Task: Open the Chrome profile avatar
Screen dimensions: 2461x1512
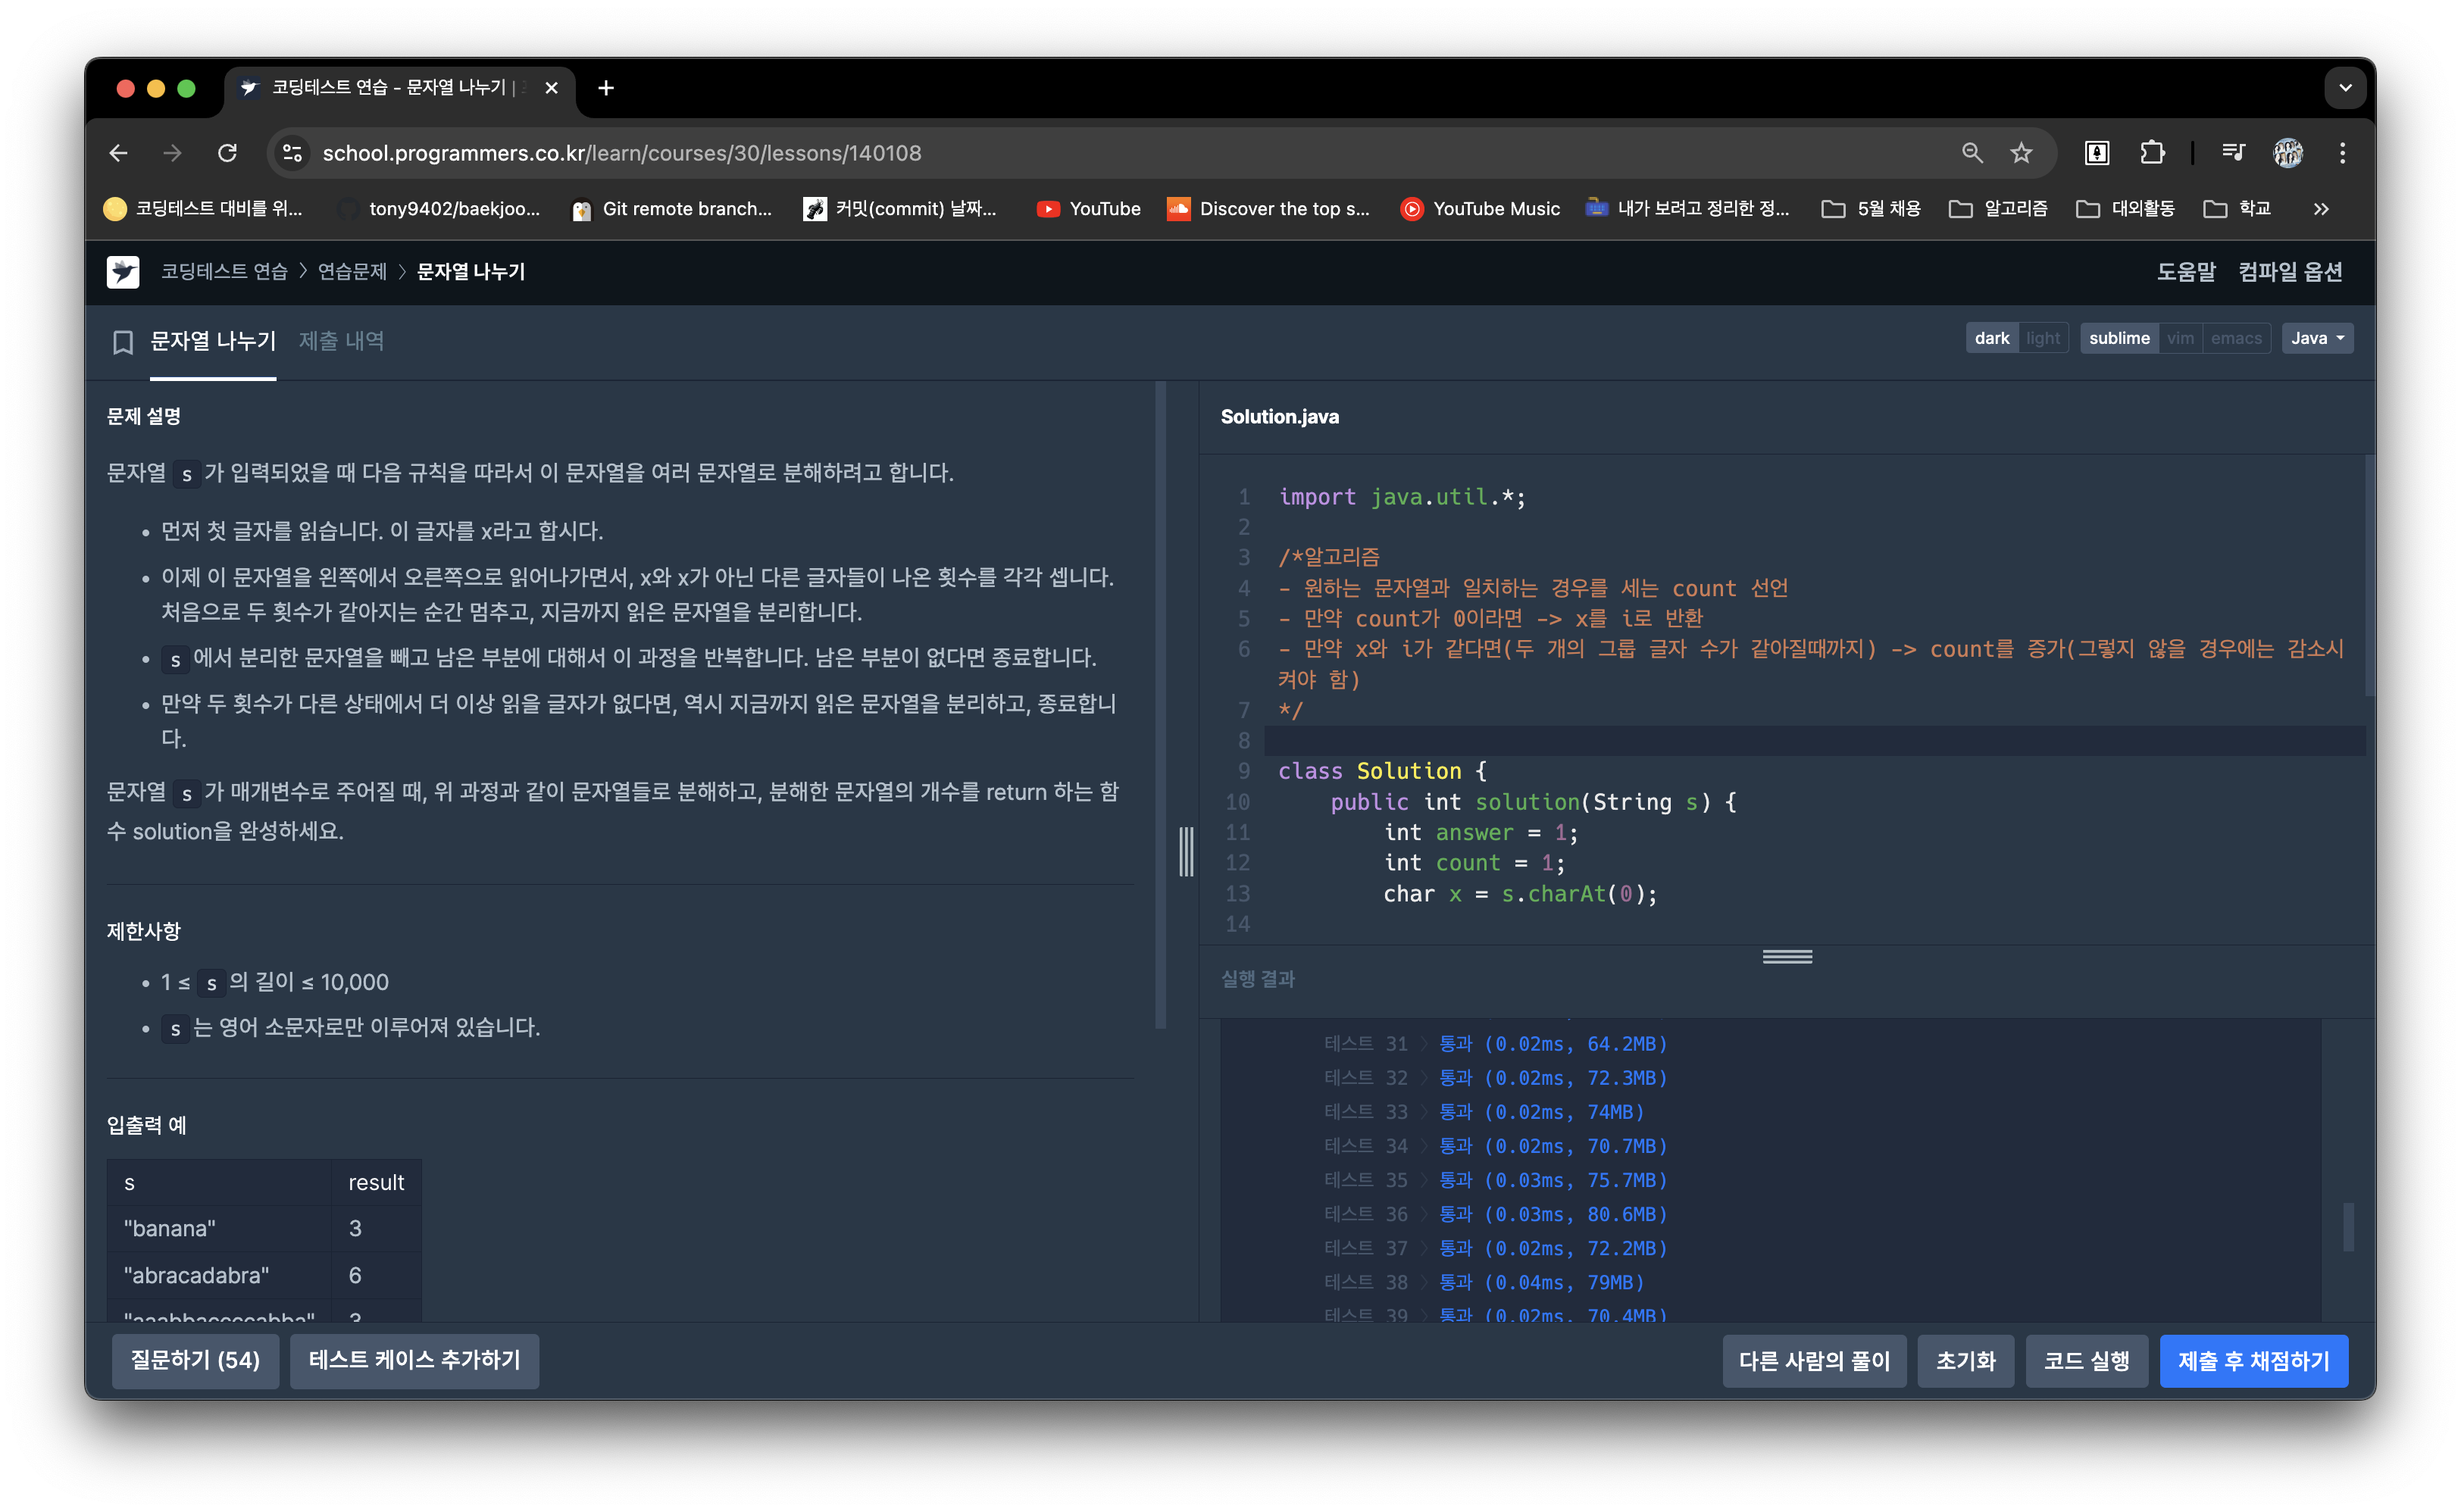Action: coord(2288,153)
